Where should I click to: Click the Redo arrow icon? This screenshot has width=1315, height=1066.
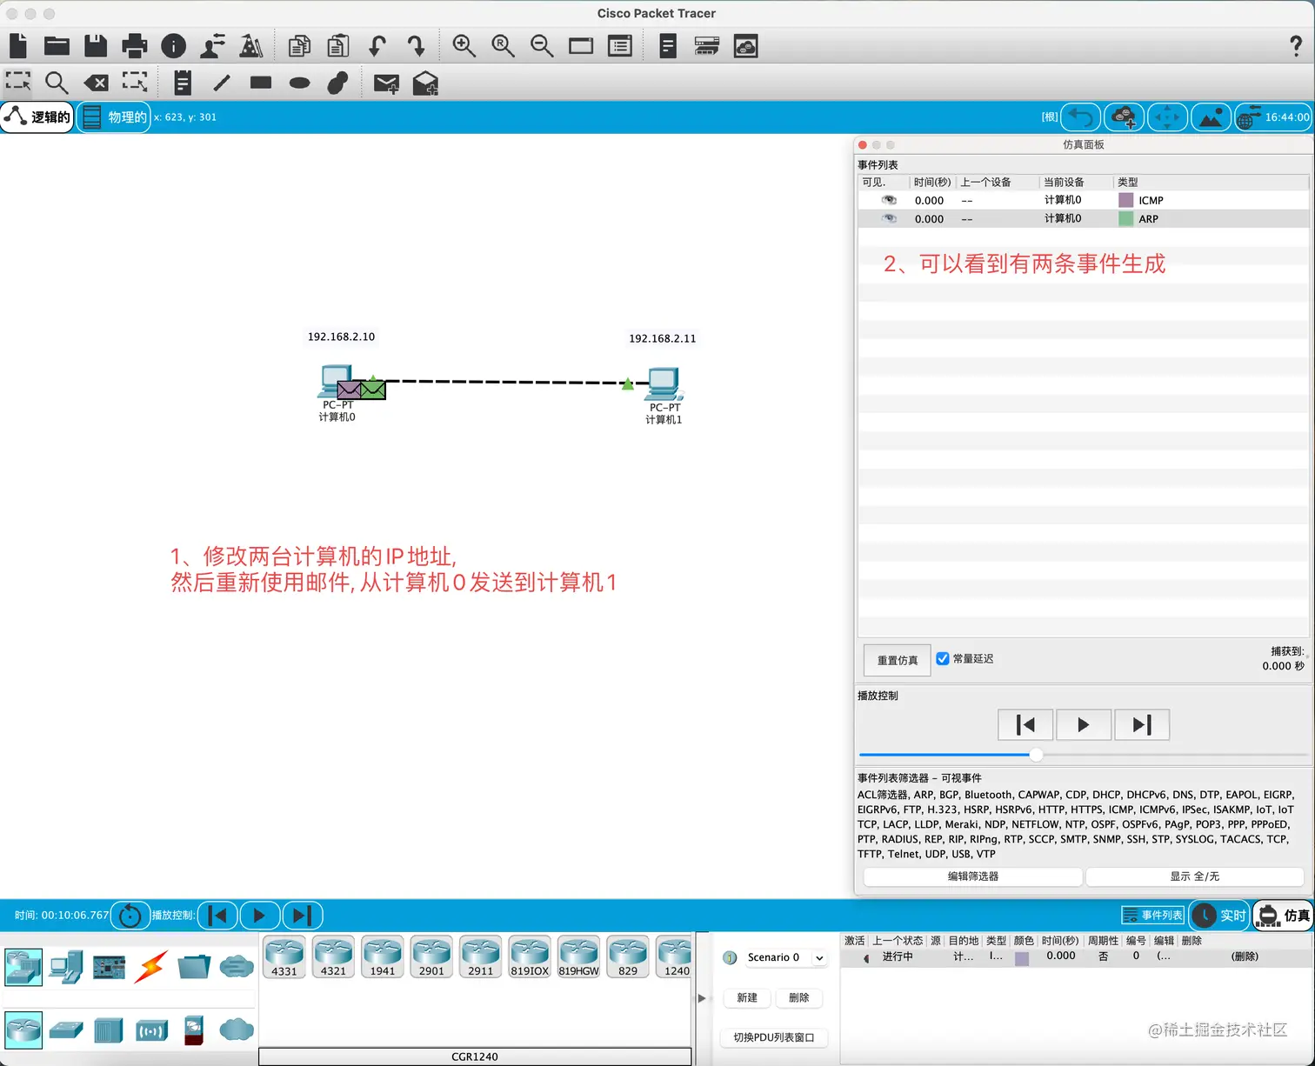point(416,46)
